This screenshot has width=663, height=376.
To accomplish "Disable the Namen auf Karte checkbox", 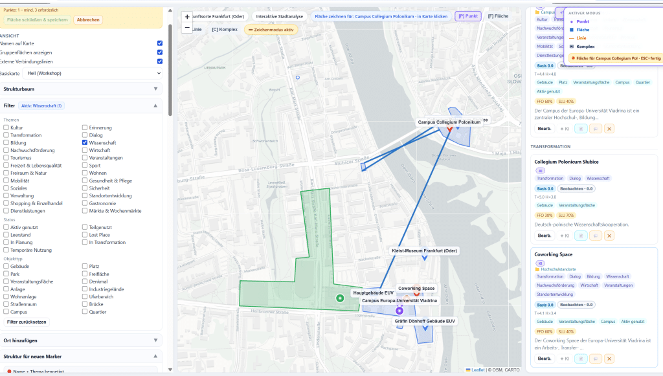I will [x=160, y=43].
